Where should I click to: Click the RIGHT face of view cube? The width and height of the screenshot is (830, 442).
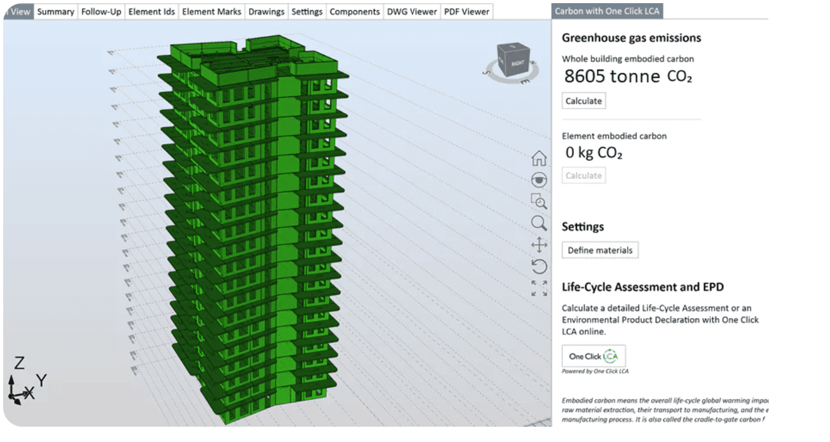517,63
